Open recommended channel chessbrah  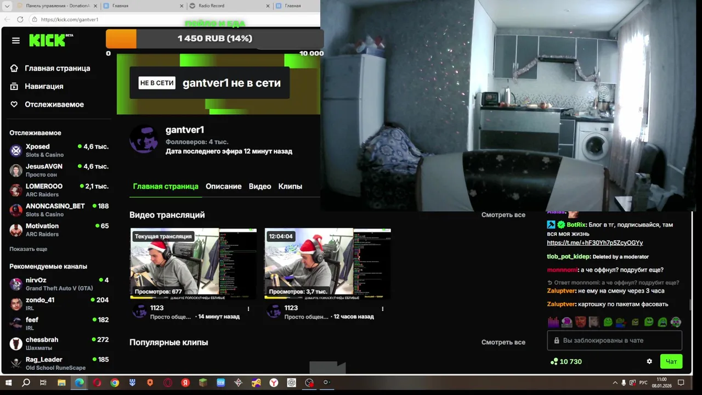(x=59, y=343)
